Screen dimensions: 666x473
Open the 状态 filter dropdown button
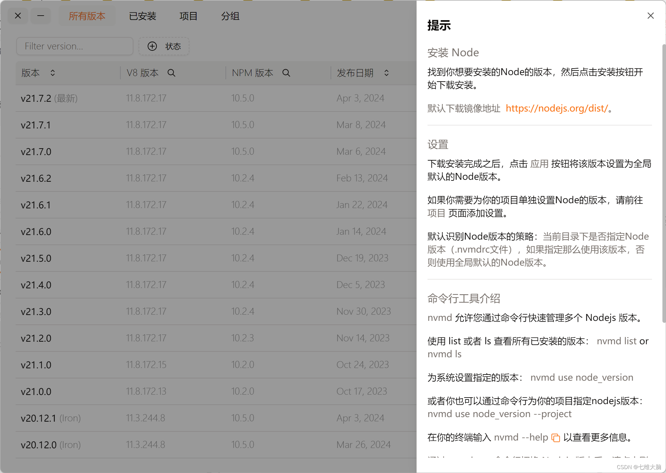tap(164, 46)
